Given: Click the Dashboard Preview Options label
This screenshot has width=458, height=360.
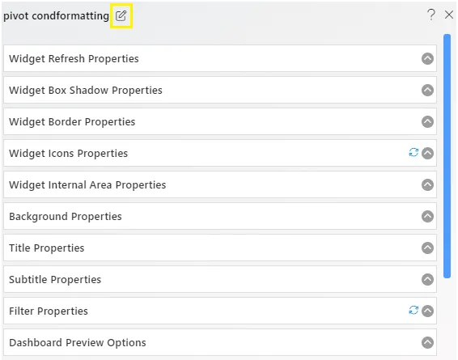Looking at the screenshot, I should coord(78,343).
